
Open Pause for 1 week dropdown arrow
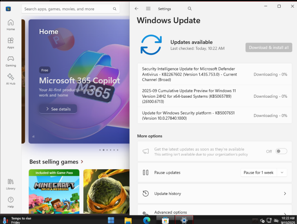pyautogui.click(x=282, y=172)
